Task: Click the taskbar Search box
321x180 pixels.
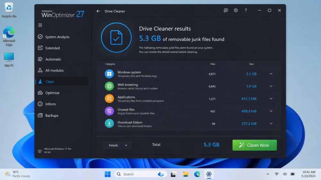Action: coord(141,174)
